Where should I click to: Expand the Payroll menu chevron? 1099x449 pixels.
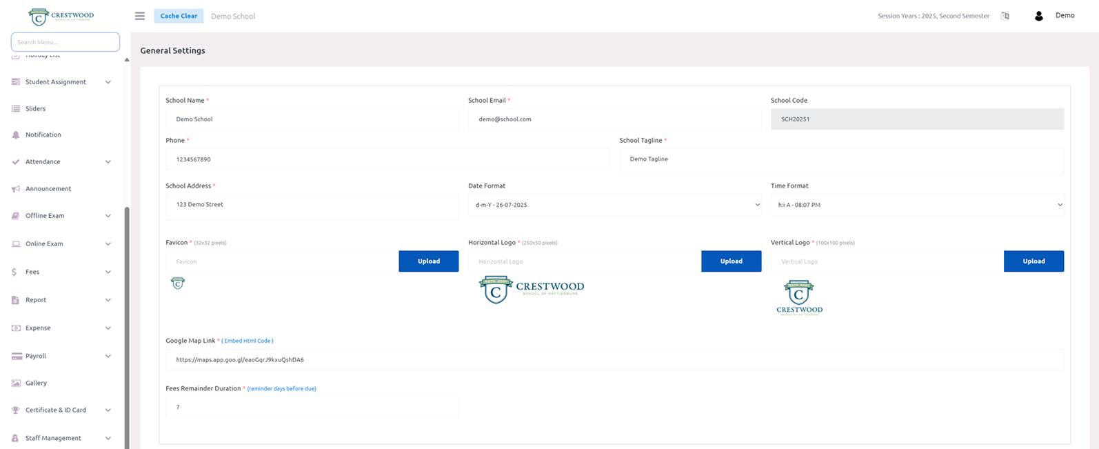(x=108, y=357)
